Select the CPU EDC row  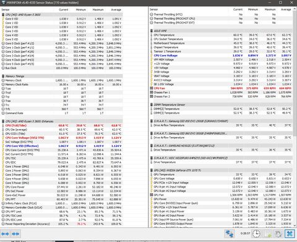pos(62,162)
